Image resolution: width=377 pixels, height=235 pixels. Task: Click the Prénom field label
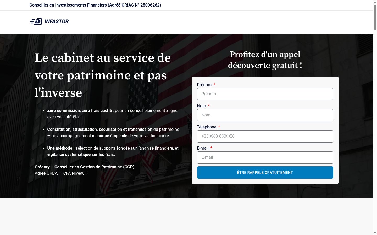[204, 85]
